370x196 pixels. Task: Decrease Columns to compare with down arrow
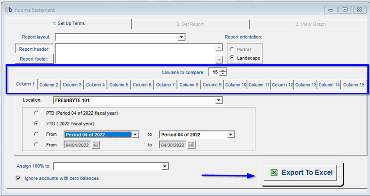(x=223, y=74)
